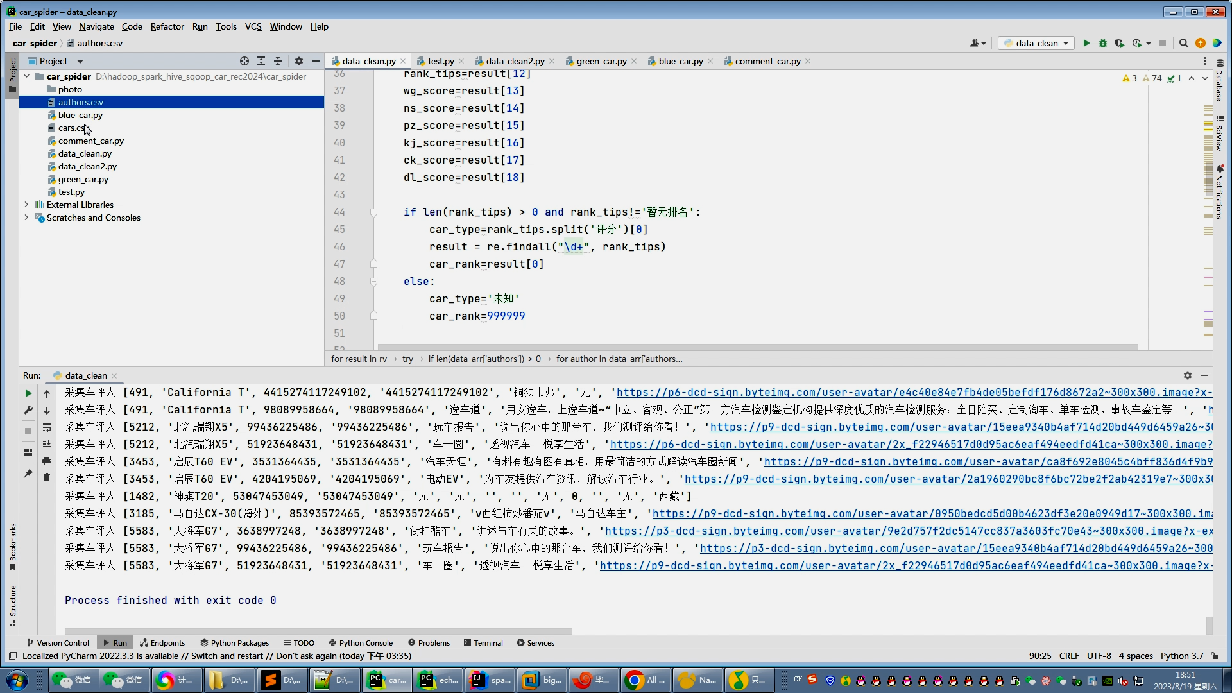Switch to green_car.py editor tab

click(x=601, y=61)
